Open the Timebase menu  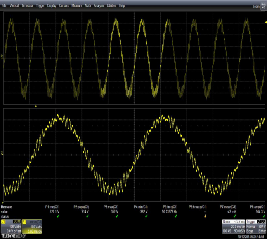click(x=27, y=6)
